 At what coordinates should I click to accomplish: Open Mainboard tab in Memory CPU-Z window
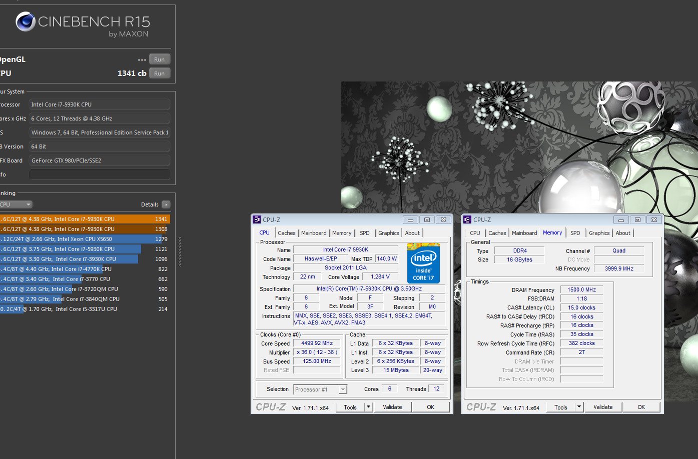(524, 233)
